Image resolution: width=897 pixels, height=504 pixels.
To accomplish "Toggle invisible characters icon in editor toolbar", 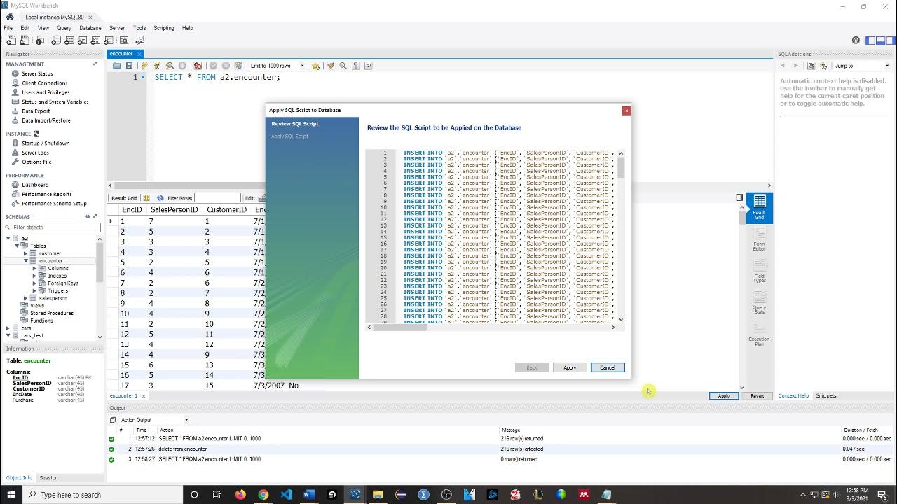I will pyautogui.click(x=356, y=66).
